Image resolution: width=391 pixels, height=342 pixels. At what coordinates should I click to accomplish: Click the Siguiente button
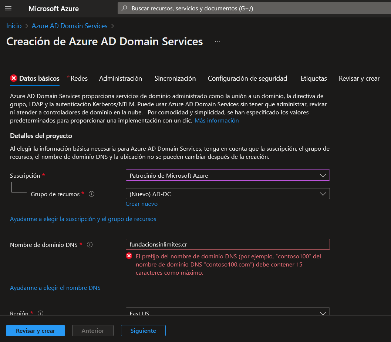tap(143, 331)
